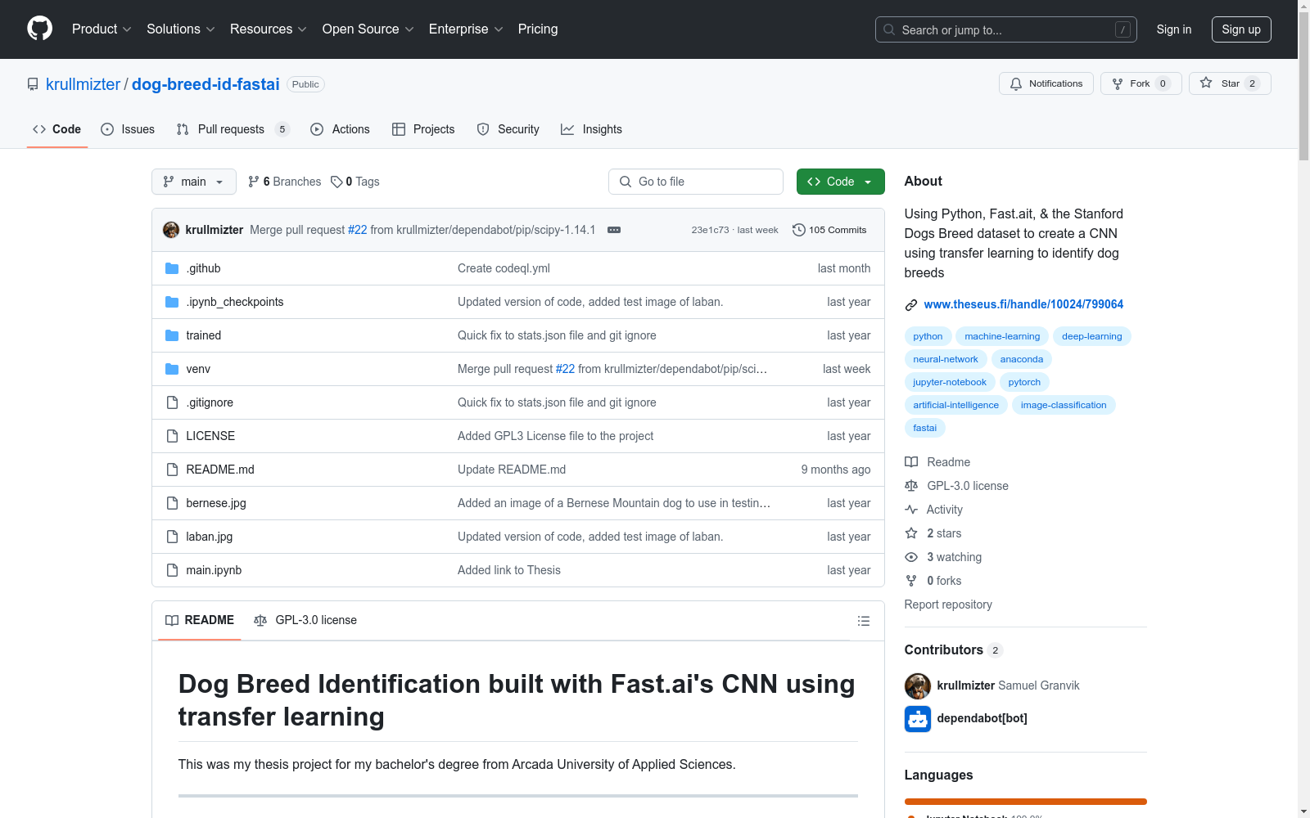Open the .ipynb_checkpoints folder icon
Screen dimensions: 1310x818
click(172, 302)
